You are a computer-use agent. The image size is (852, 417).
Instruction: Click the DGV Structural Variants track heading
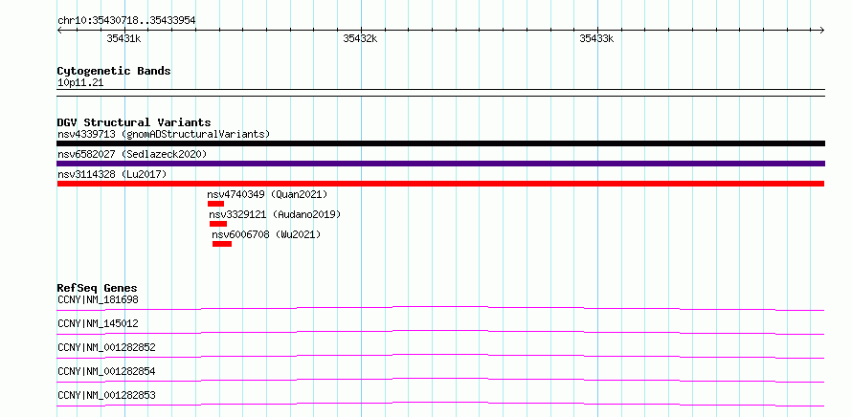coord(134,122)
